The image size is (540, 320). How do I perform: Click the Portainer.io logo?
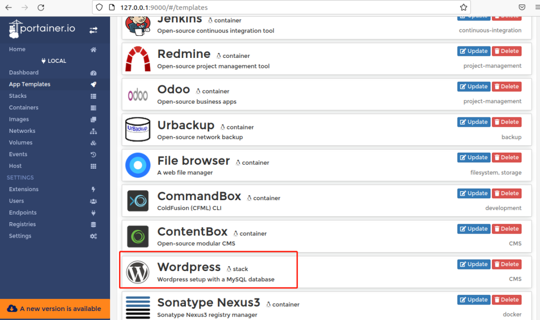click(41, 29)
